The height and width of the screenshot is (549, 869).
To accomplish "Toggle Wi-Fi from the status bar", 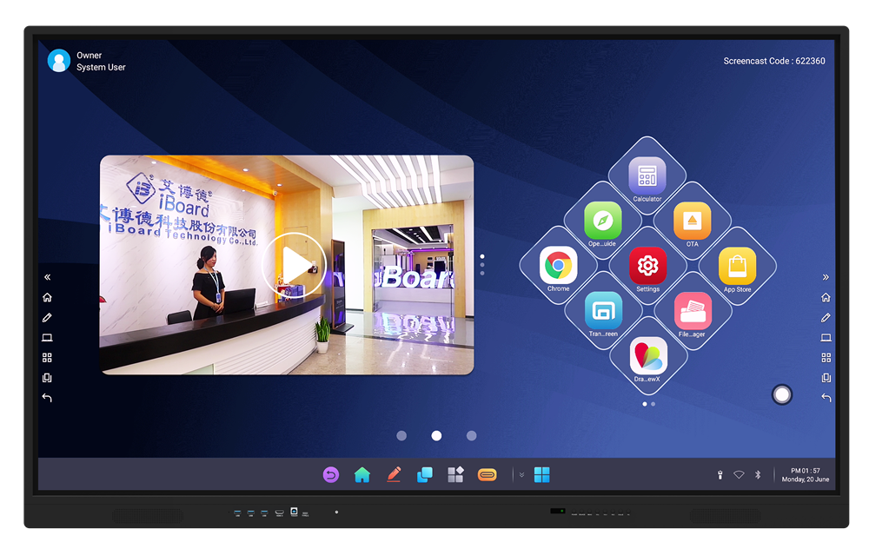I will [x=740, y=474].
